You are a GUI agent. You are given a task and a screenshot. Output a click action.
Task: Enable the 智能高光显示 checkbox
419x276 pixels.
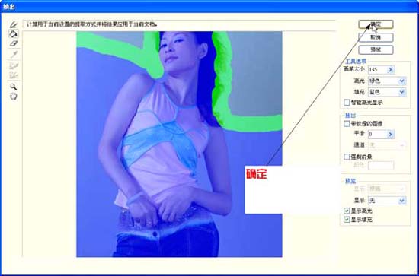pyautogui.click(x=347, y=103)
